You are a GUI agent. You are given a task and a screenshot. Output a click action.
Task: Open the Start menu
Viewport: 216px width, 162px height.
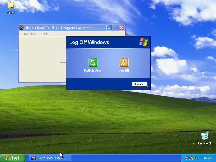tap(13, 158)
